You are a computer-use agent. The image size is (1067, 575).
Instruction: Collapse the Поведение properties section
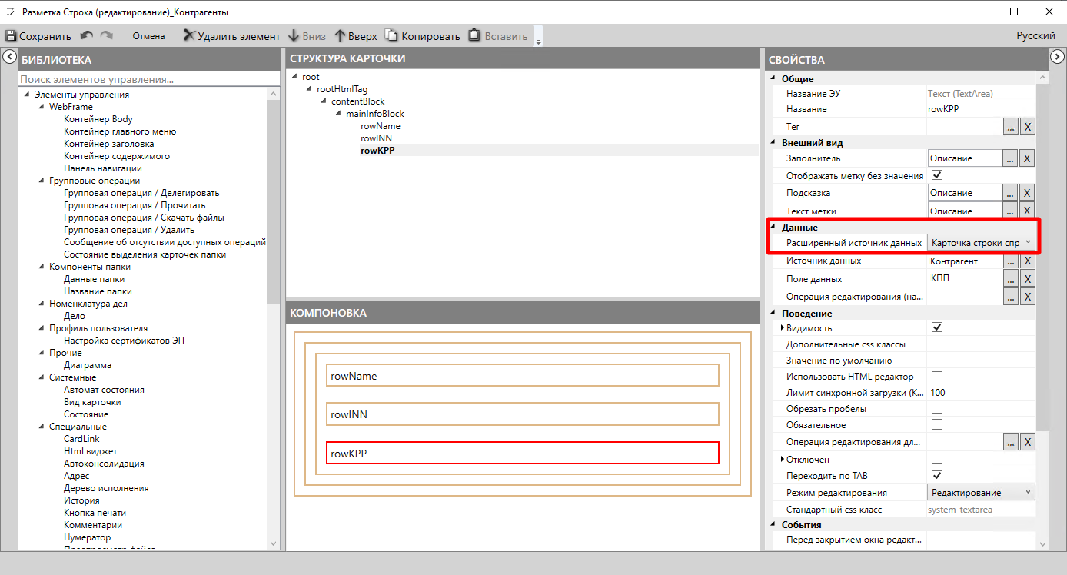click(x=773, y=314)
